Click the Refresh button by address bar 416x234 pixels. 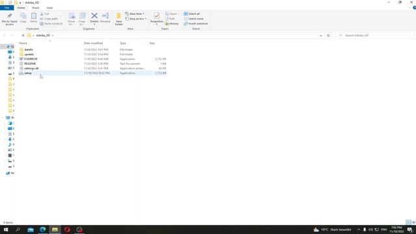pos(328,36)
